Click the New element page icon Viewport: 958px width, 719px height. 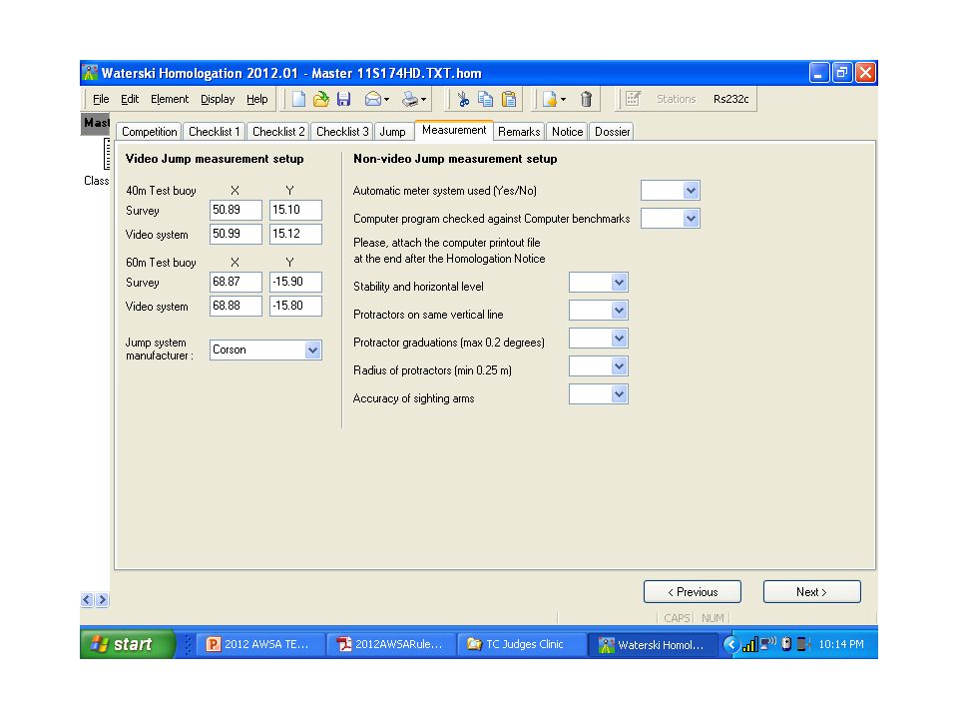point(549,99)
